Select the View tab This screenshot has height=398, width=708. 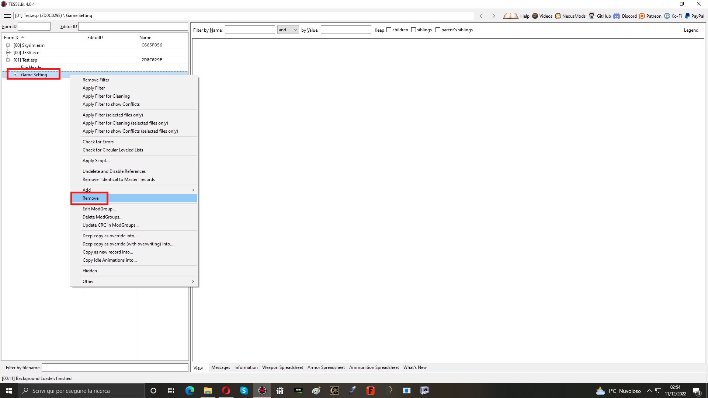click(x=198, y=368)
